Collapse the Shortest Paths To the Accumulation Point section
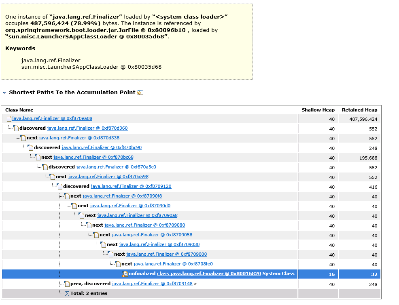 click(4, 92)
